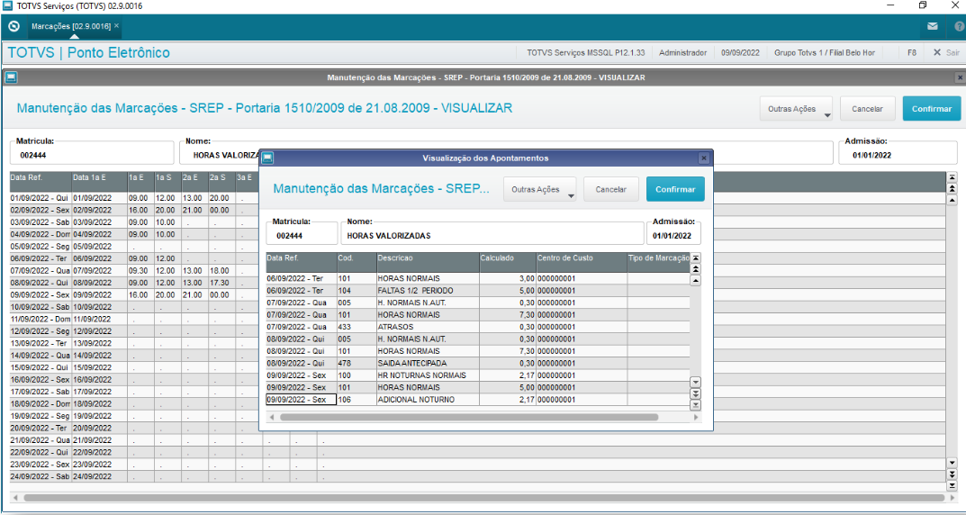Select the FALTAS 1/2 PERIODO row
The height and width of the screenshot is (515, 966).
(x=477, y=291)
